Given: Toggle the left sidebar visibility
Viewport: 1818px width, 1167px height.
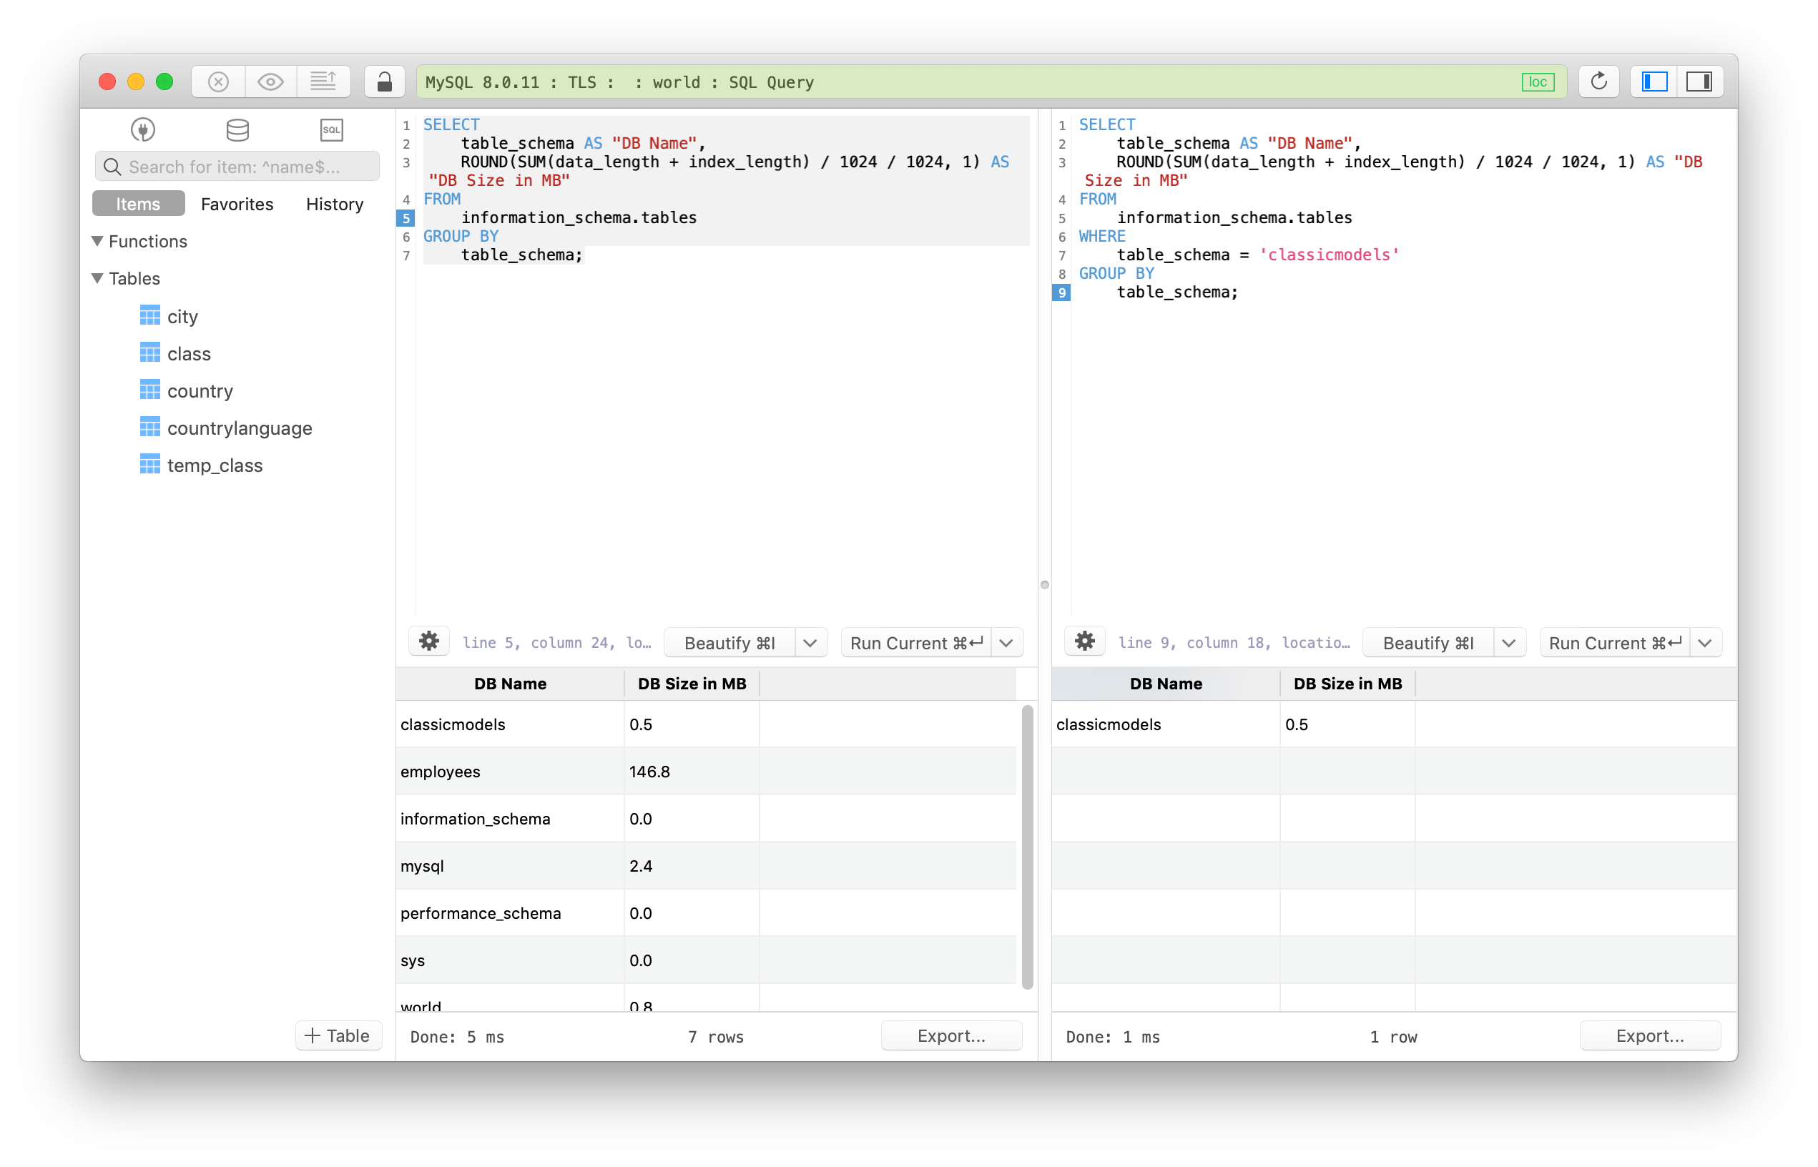Looking at the screenshot, I should (1654, 81).
